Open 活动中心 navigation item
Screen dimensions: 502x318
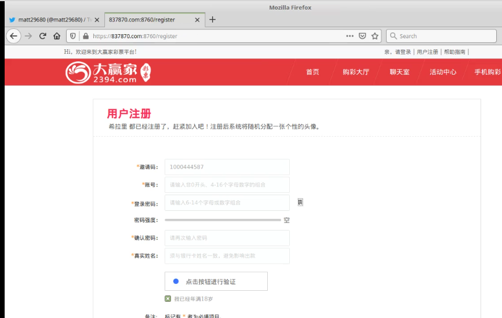point(443,72)
